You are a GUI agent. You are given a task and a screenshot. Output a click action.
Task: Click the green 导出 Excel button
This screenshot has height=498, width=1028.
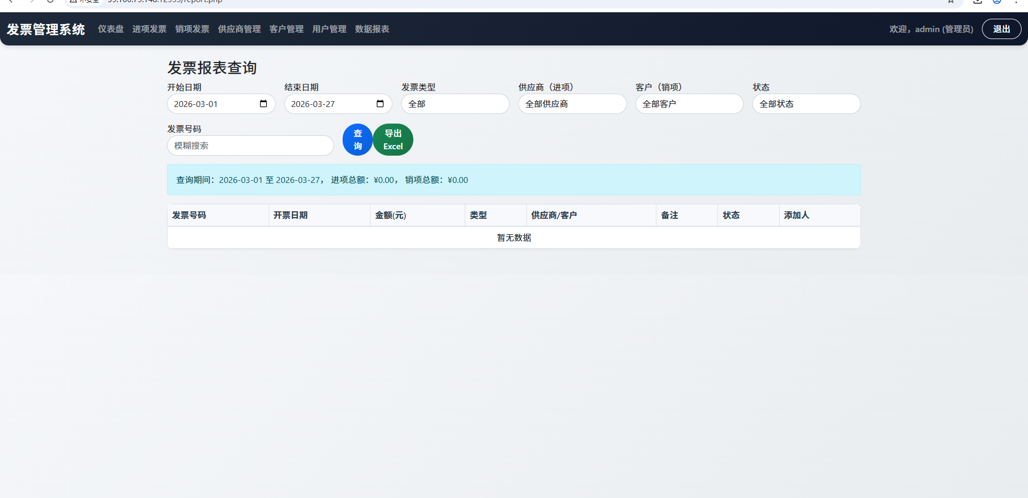coord(393,140)
